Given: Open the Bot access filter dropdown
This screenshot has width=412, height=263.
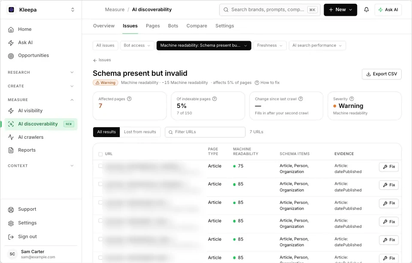Looking at the screenshot, I should (137, 45).
